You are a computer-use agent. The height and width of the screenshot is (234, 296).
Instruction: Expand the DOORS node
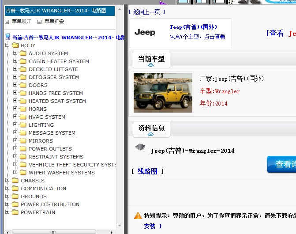[15, 85]
